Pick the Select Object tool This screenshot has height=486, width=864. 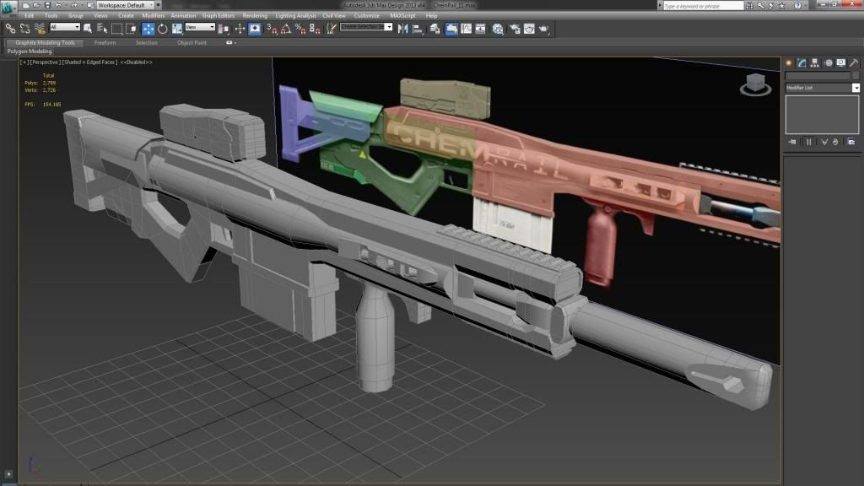(x=88, y=29)
